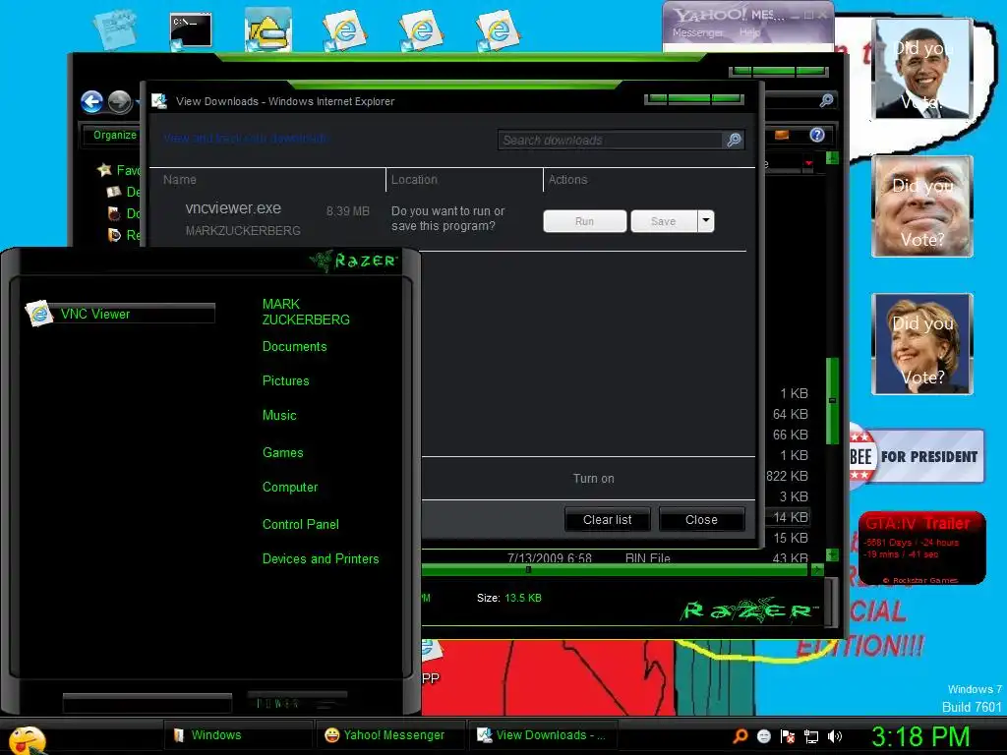This screenshot has width=1007, height=755.
Task: Click Run for vncviewer.exe
Action: click(x=584, y=221)
